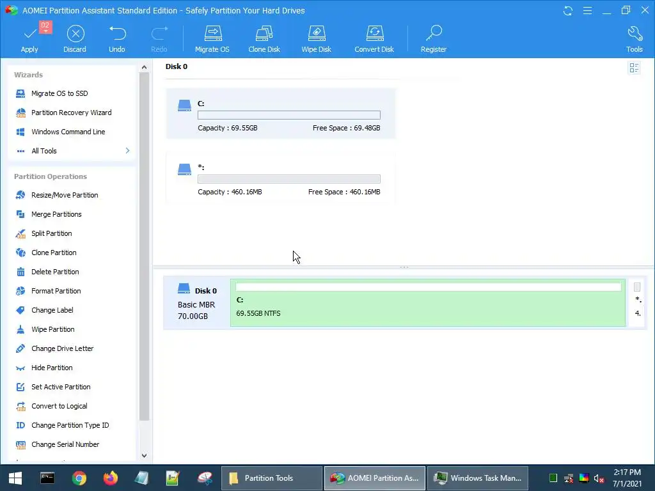The image size is (655, 491).
Task: Open the Register dialog
Action: click(x=434, y=39)
